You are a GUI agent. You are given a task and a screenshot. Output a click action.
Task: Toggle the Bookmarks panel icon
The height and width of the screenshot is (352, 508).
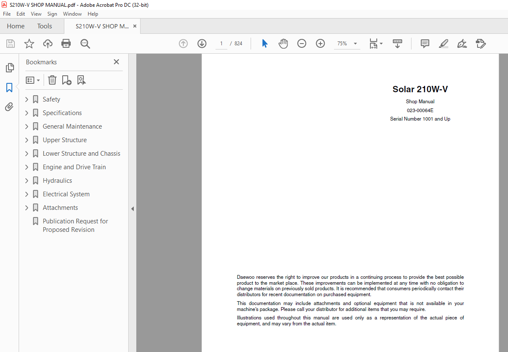pyautogui.click(x=9, y=88)
